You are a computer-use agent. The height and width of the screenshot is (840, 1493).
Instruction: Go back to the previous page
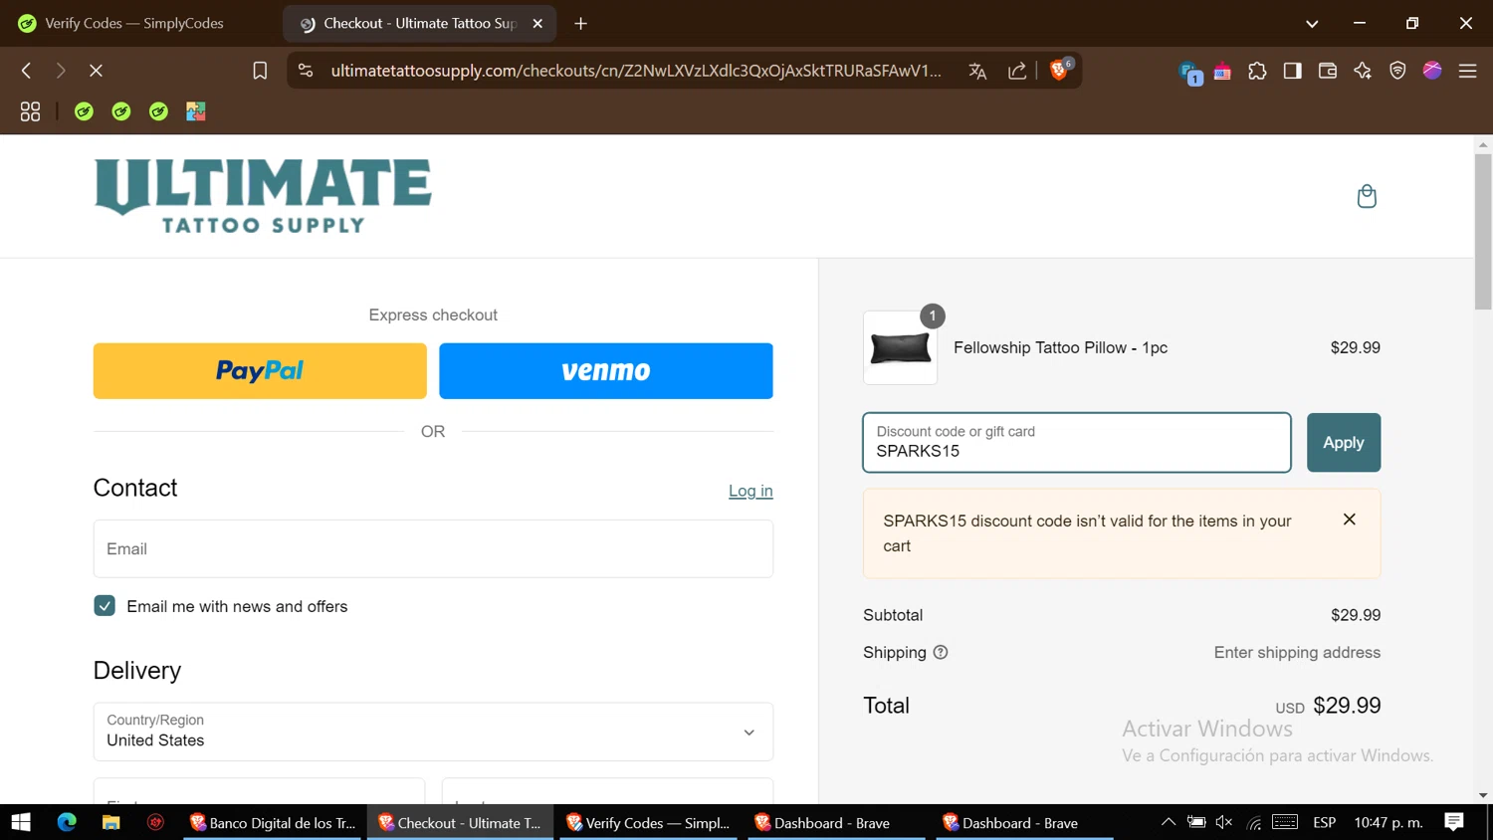(27, 71)
